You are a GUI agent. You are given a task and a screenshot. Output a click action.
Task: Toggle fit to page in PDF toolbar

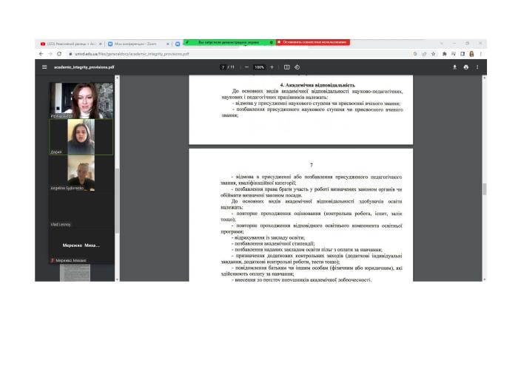287,67
